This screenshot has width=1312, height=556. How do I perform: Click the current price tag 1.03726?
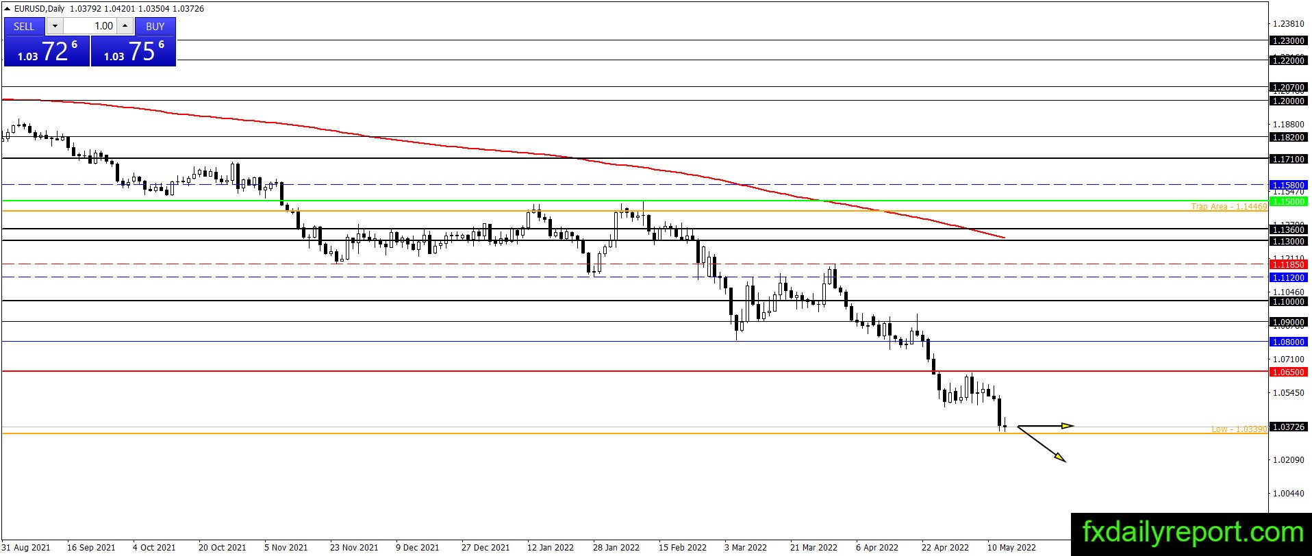1288,427
